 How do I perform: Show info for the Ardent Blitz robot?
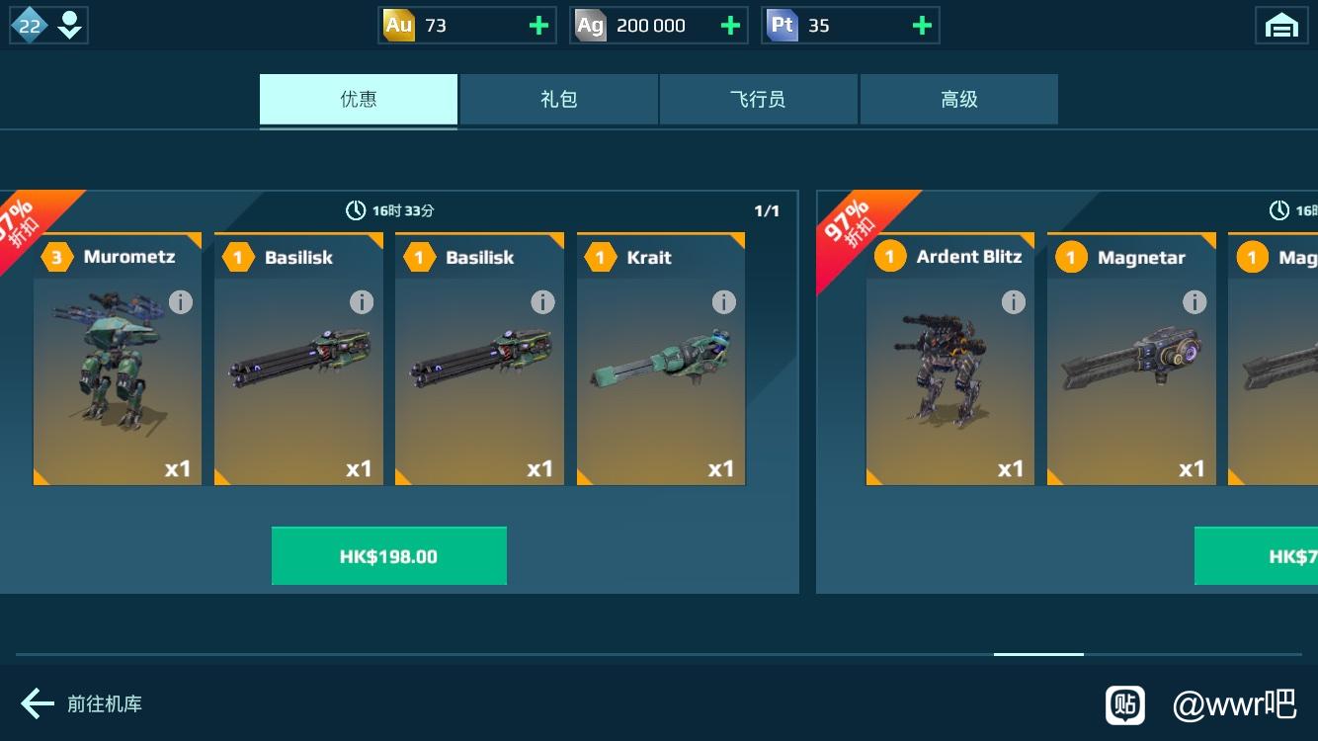[x=1014, y=302]
